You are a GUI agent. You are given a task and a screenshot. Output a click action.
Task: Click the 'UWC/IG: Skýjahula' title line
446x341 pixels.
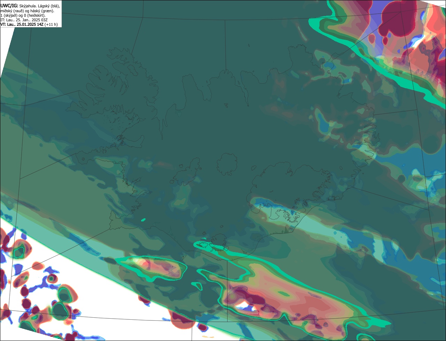click(x=30, y=6)
